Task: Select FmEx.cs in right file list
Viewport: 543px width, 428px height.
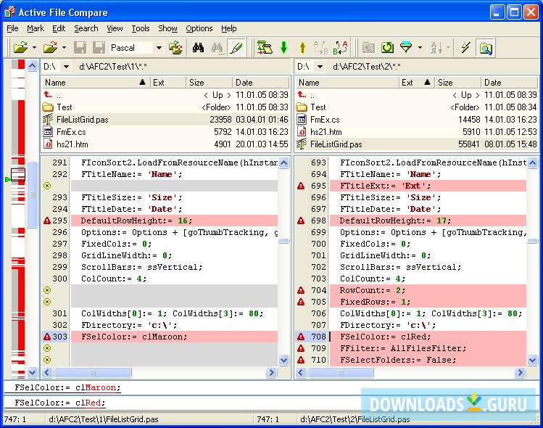Action: [417, 120]
